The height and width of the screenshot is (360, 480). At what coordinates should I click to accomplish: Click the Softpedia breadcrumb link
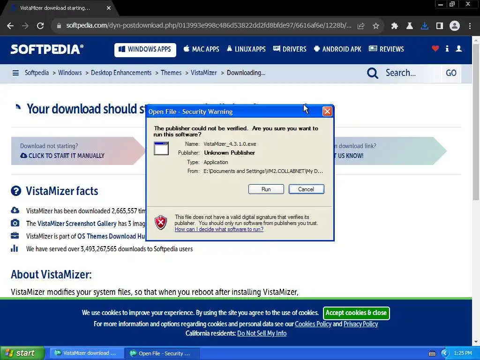tap(37, 73)
